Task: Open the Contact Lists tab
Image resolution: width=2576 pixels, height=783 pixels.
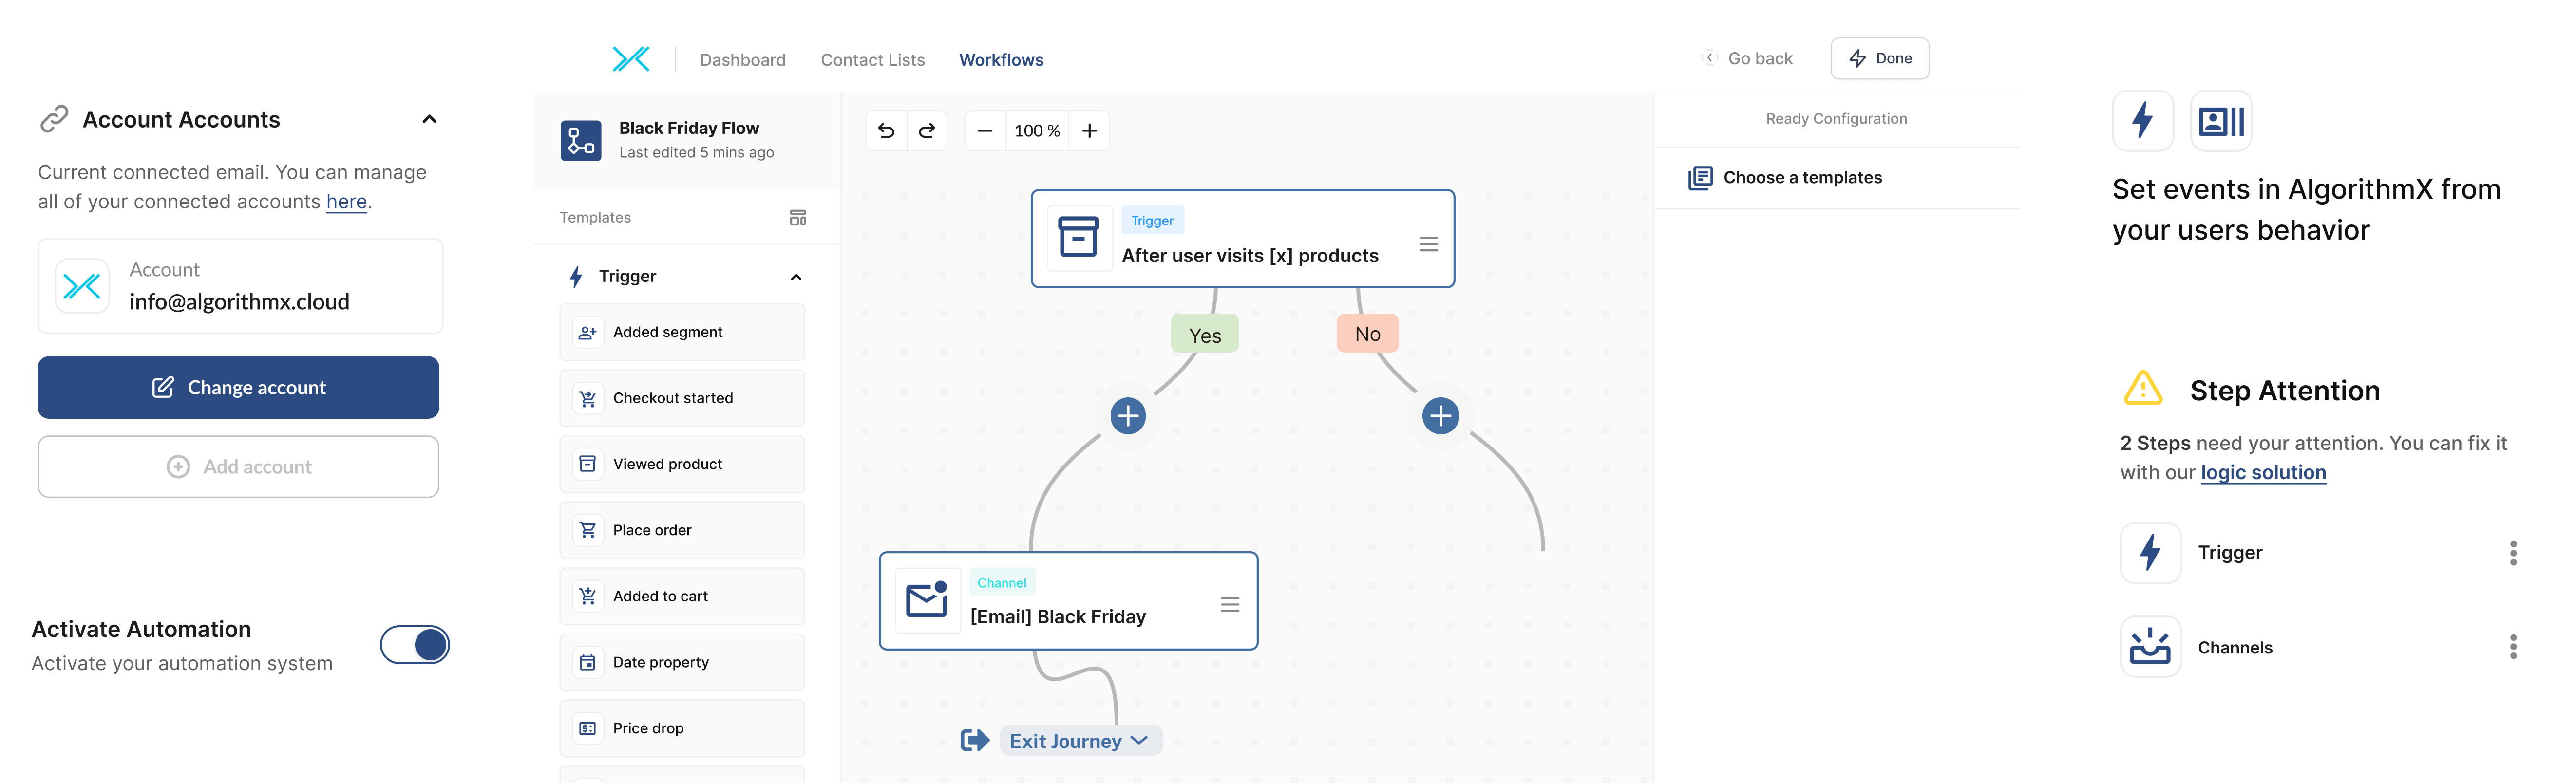Action: (x=872, y=60)
